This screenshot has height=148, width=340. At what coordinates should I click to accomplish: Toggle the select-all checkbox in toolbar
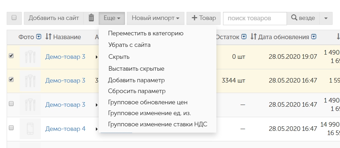point(14,18)
